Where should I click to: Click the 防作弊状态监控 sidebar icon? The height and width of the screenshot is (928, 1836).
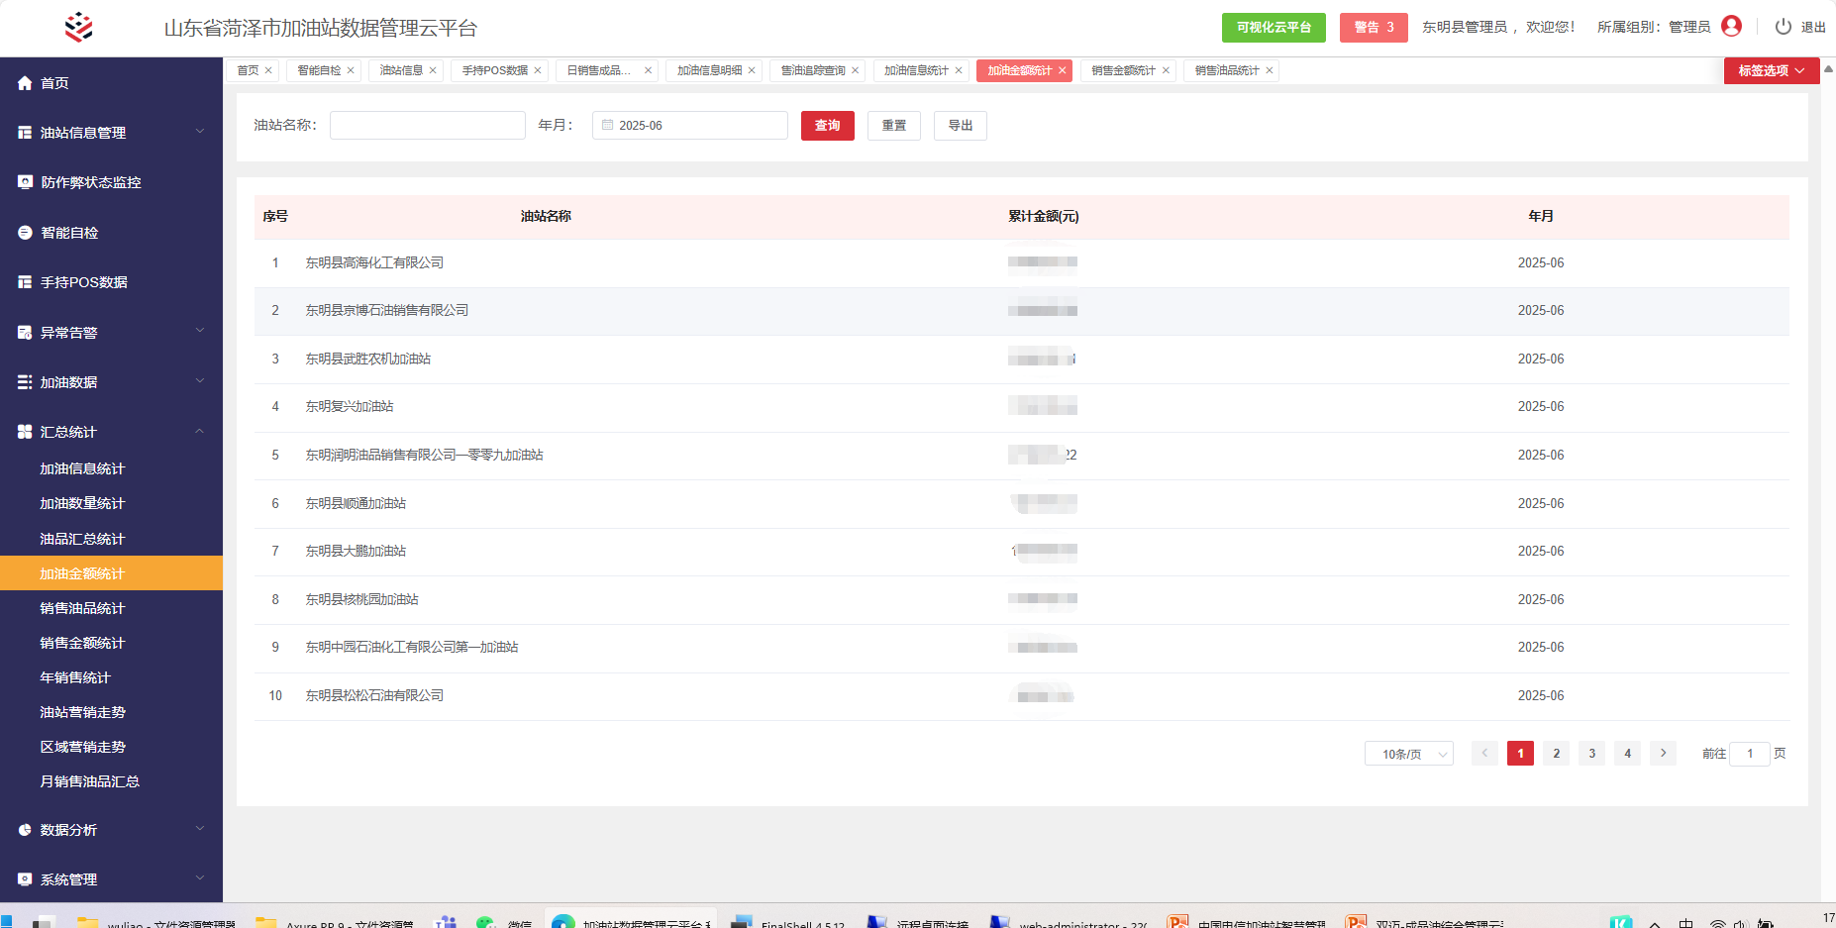pyautogui.click(x=25, y=182)
